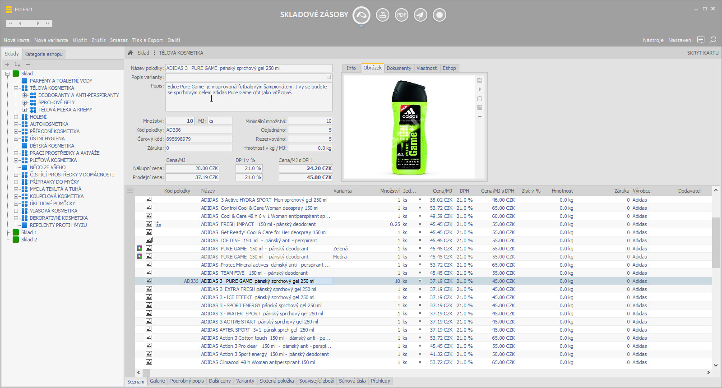722x388 pixels.
Task: Click Nová varianta command
Action: (51, 40)
